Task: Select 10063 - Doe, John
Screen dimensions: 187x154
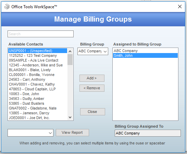Action: [38, 94]
